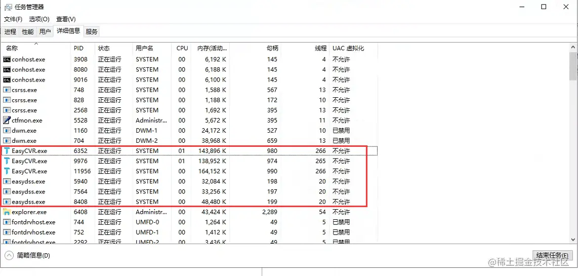Click icon of conhost.exe PID 8080
Viewport: 578px width, 276px height.
click(x=7, y=70)
